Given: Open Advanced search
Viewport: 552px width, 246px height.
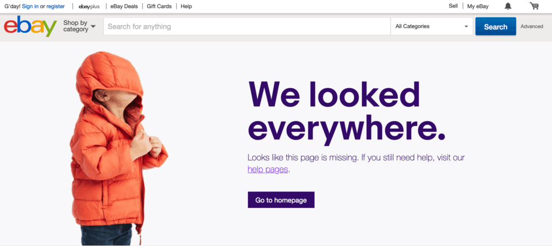Looking at the screenshot, I should (532, 26).
